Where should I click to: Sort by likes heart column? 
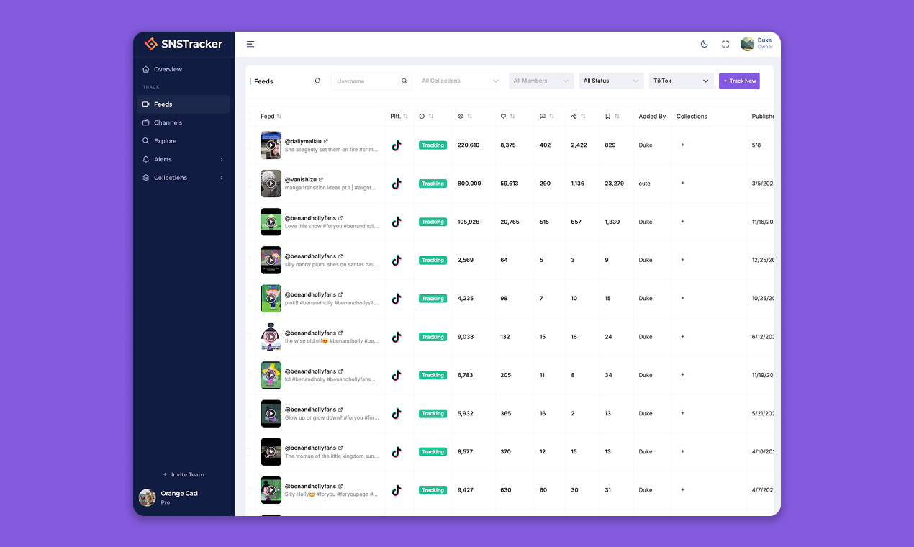click(512, 117)
